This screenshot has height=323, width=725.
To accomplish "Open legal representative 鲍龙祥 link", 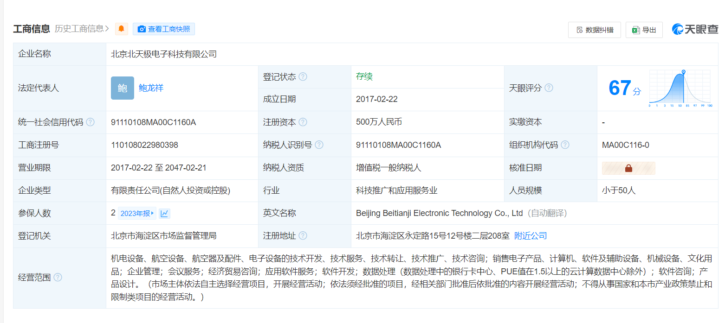I will (151, 88).
